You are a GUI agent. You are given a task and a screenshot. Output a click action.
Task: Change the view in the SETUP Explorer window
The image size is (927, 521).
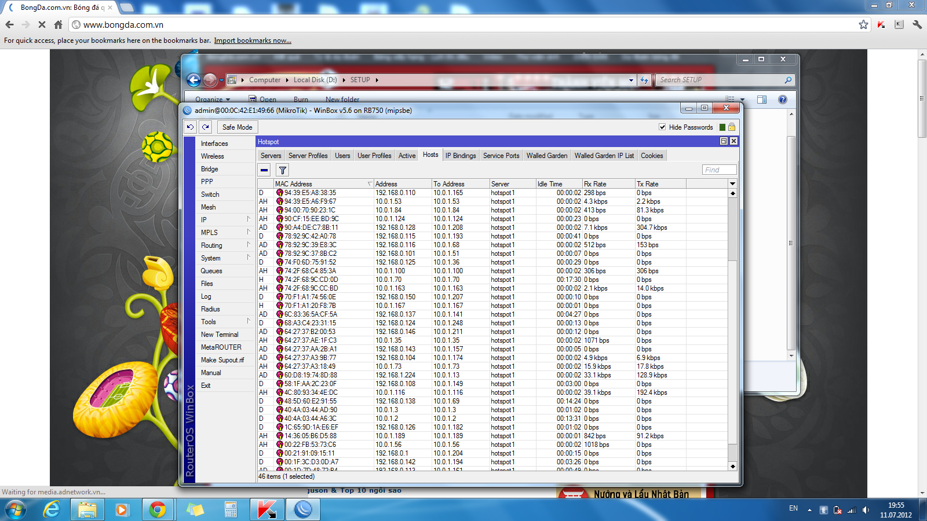pyautogui.click(x=730, y=100)
